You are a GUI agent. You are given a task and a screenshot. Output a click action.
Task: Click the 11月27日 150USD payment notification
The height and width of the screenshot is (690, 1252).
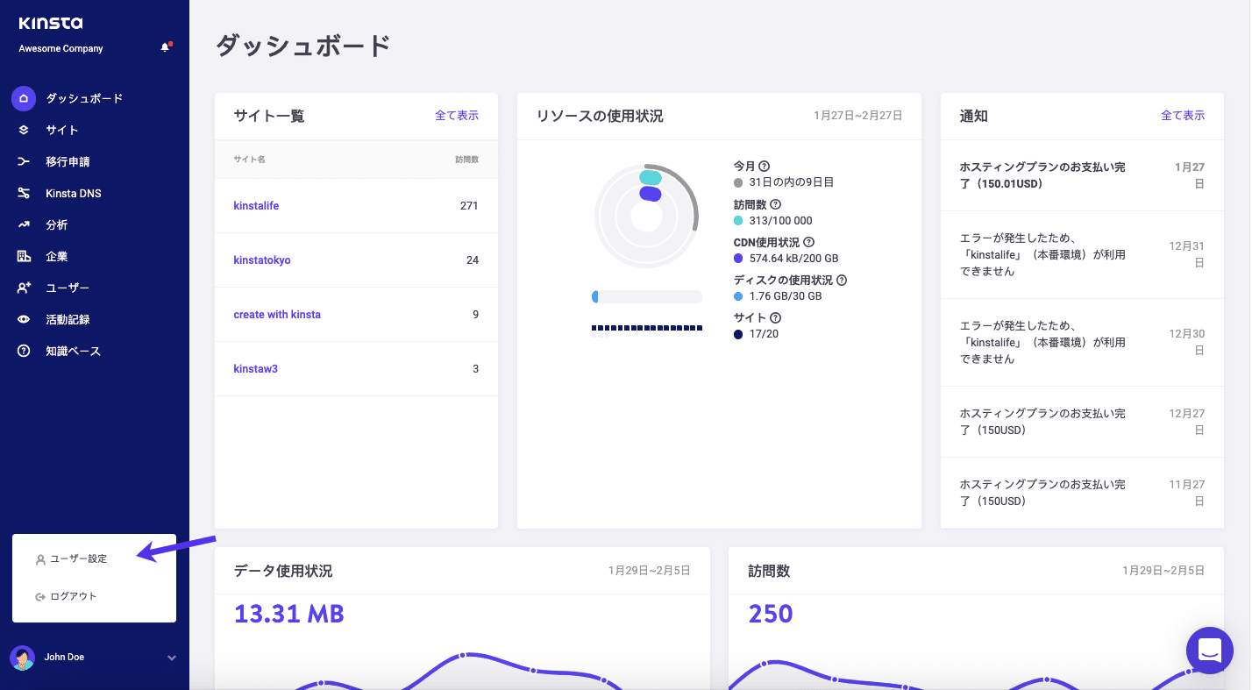click(1082, 493)
